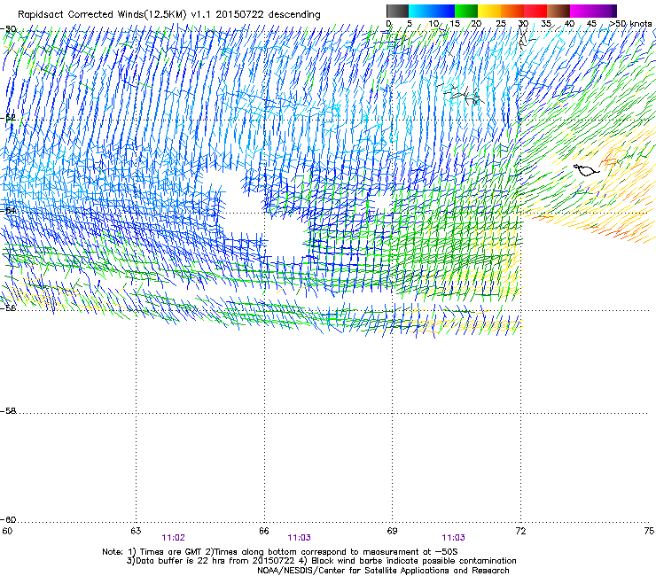Click the '72' longitude axis label
Viewport: 656px width, 576px height.
pyautogui.click(x=521, y=531)
